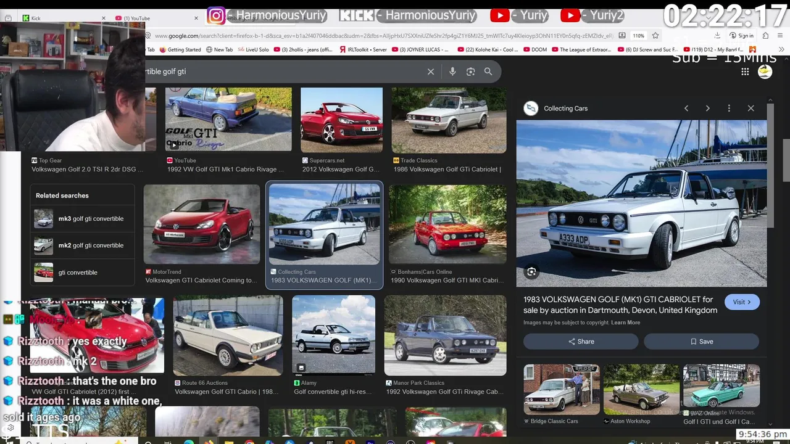
Task: Share the previewed image
Action: click(x=581, y=342)
